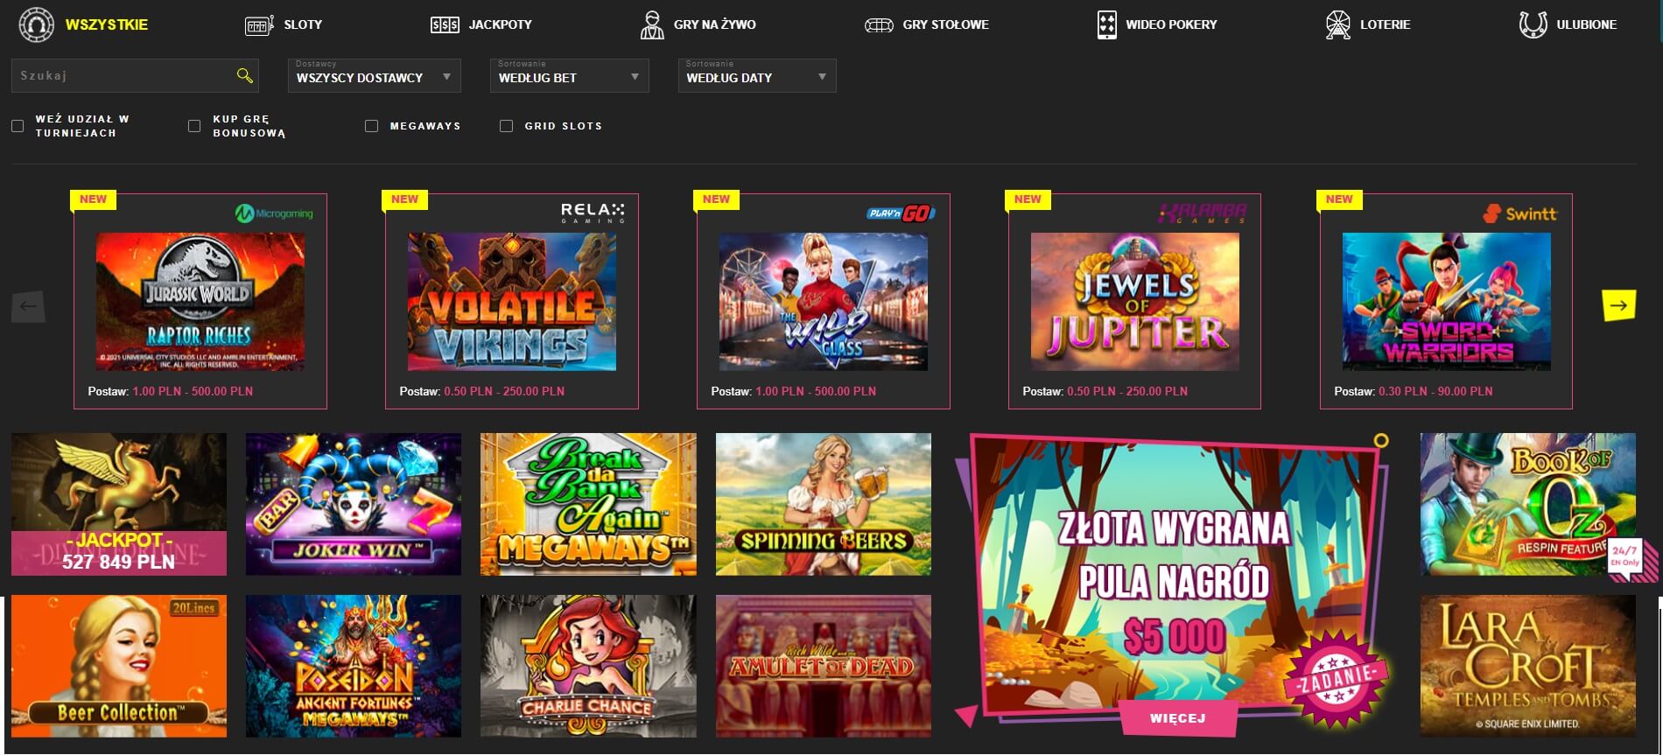1663x755 pixels.
Task: Open the Wszyscy dostawcy provider dropdown
Action: [x=374, y=75]
